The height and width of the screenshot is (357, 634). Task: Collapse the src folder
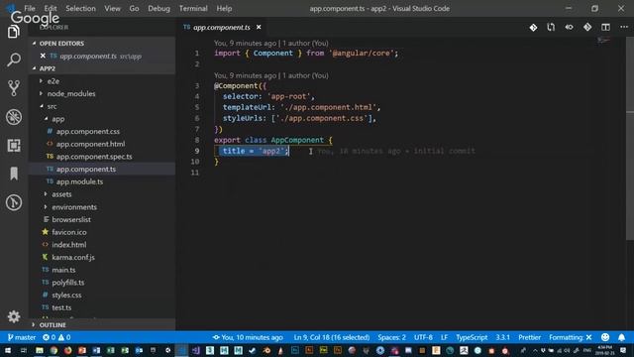52,106
